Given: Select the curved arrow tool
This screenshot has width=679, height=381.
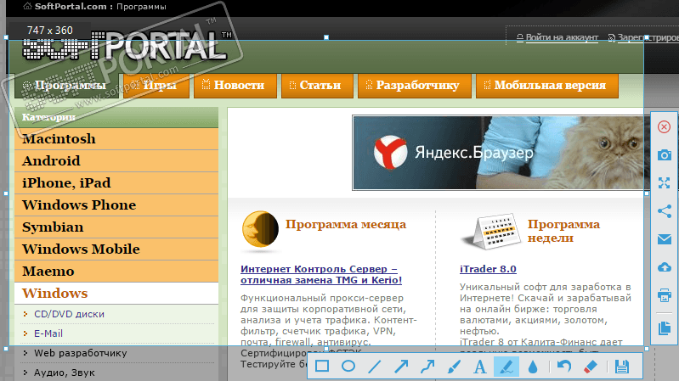Looking at the screenshot, I should tap(427, 367).
